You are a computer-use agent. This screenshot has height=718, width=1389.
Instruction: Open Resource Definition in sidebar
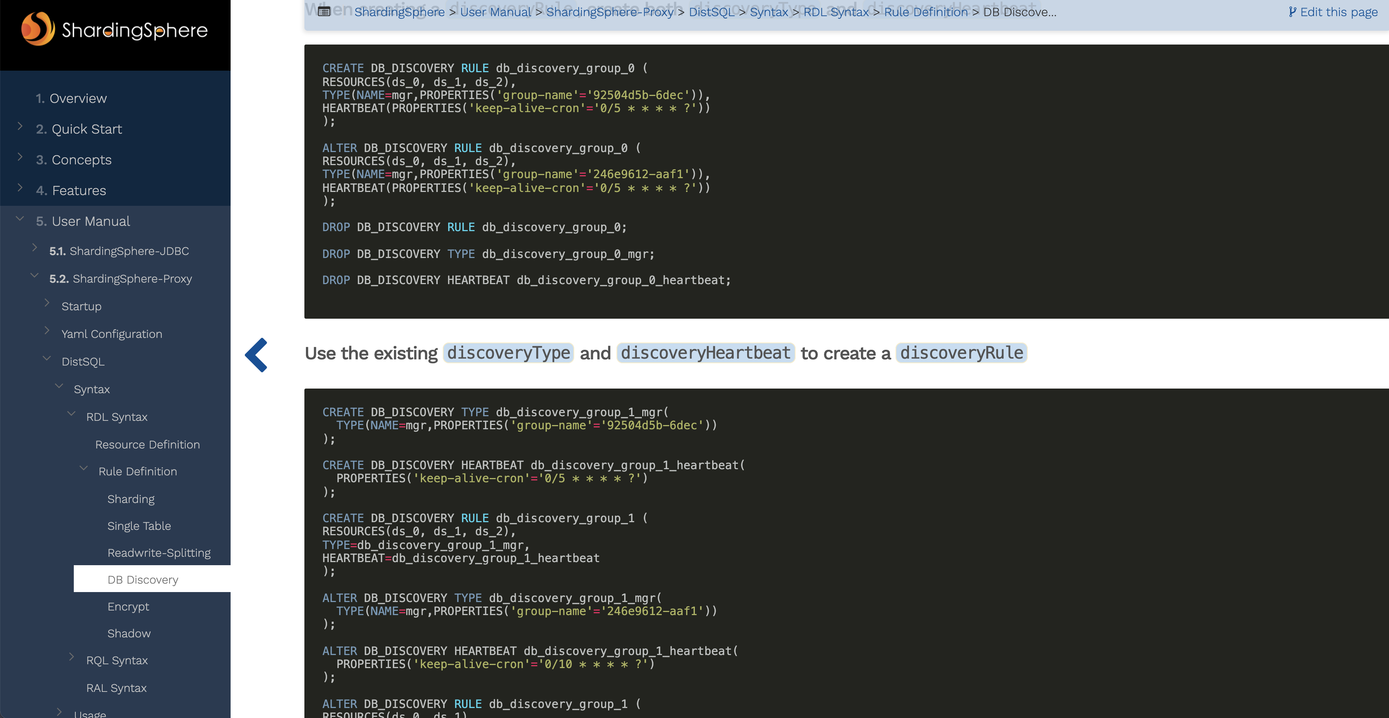[147, 444]
